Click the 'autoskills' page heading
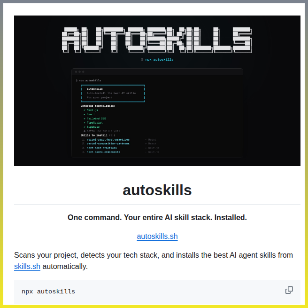This screenshot has width=308, height=308. (157, 190)
